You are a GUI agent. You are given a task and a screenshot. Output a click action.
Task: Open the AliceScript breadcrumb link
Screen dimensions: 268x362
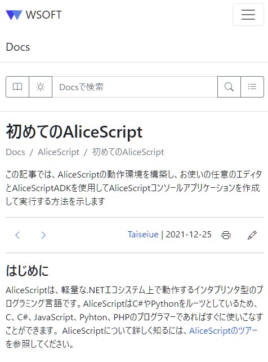pyautogui.click(x=59, y=152)
